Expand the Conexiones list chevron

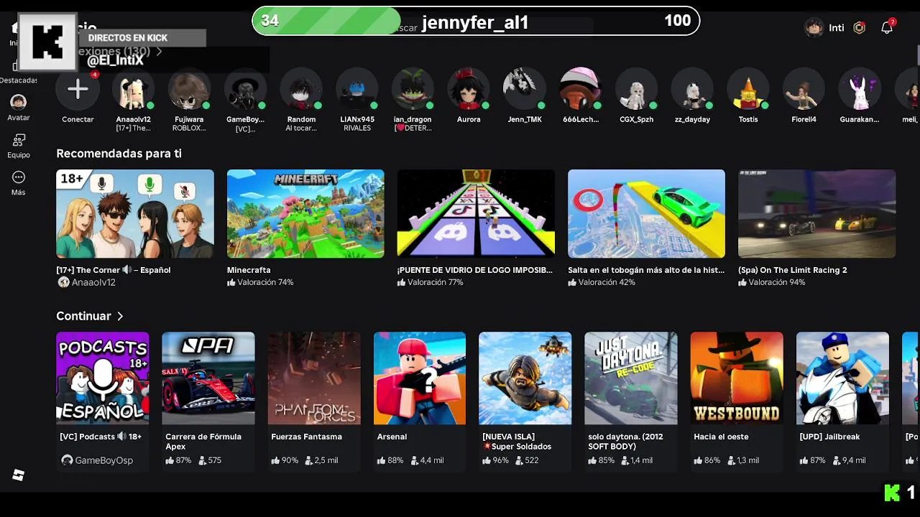[x=159, y=52]
